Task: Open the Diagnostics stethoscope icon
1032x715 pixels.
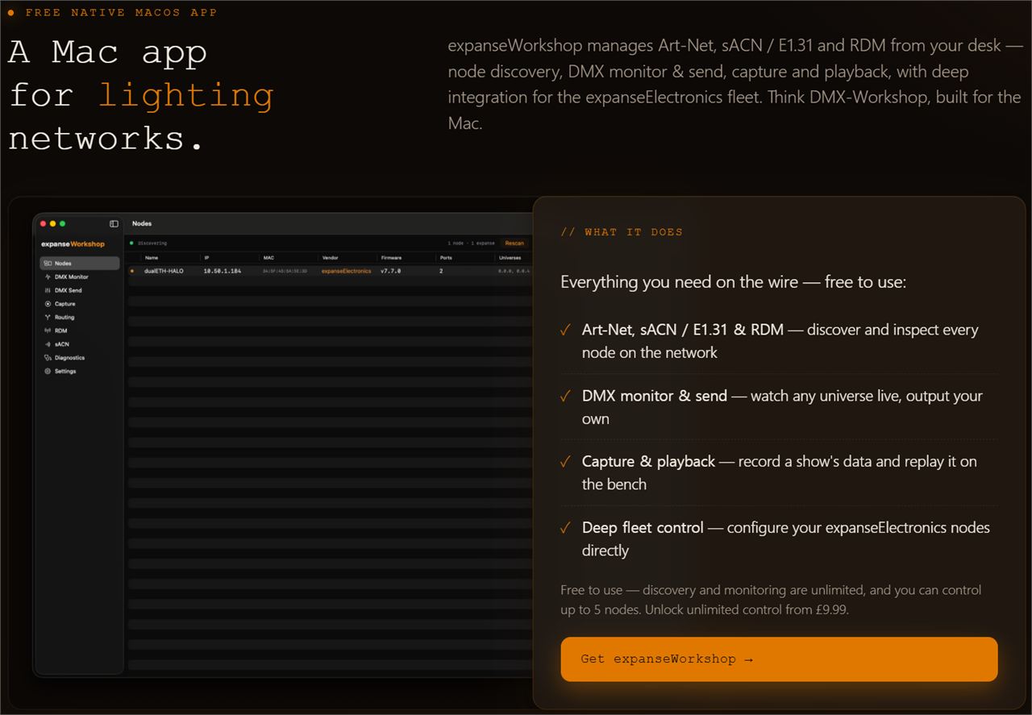Action: coord(48,358)
